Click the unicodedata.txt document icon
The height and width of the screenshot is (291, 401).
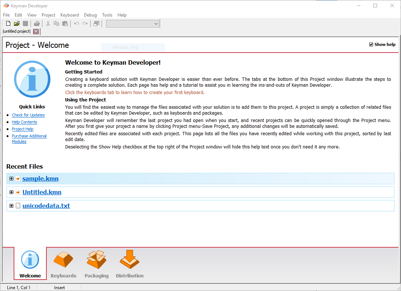coord(18,205)
